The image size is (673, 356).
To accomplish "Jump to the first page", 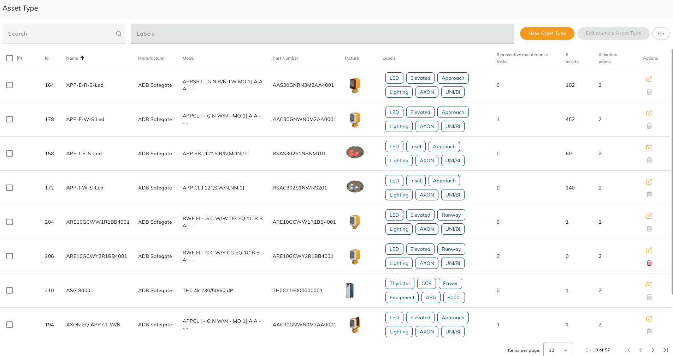I will click(628, 350).
